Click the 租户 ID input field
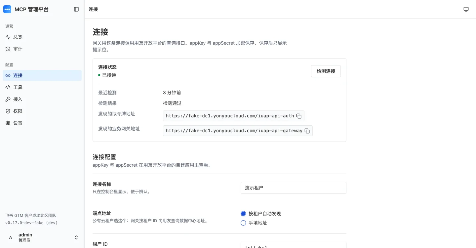The height and width of the screenshot is (248, 476). 294,245
